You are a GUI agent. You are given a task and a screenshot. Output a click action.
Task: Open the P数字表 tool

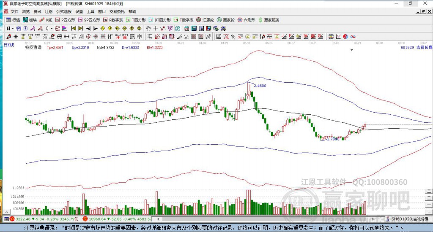click(113, 20)
